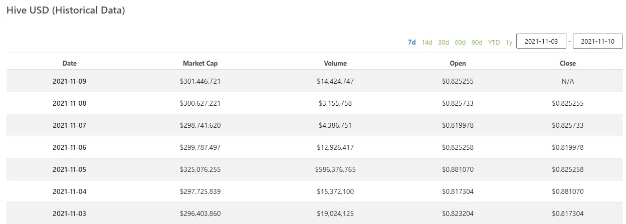Click volume value $19,024,125
The height and width of the screenshot is (224, 626).
click(x=335, y=213)
